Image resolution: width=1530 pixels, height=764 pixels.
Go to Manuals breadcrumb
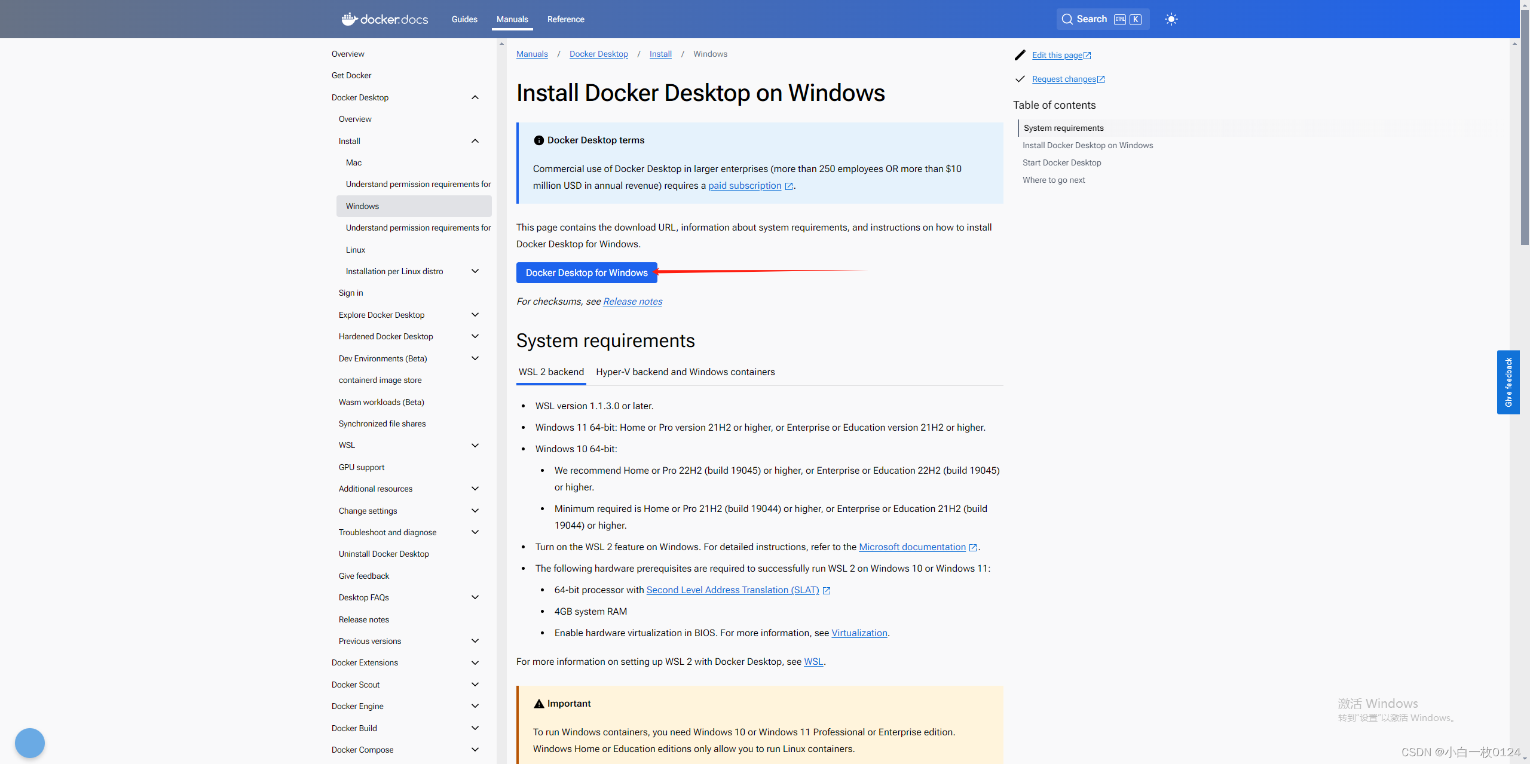pos(532,54)
